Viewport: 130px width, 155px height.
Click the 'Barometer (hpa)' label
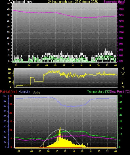pyautogui.click(x=114, y=2)
